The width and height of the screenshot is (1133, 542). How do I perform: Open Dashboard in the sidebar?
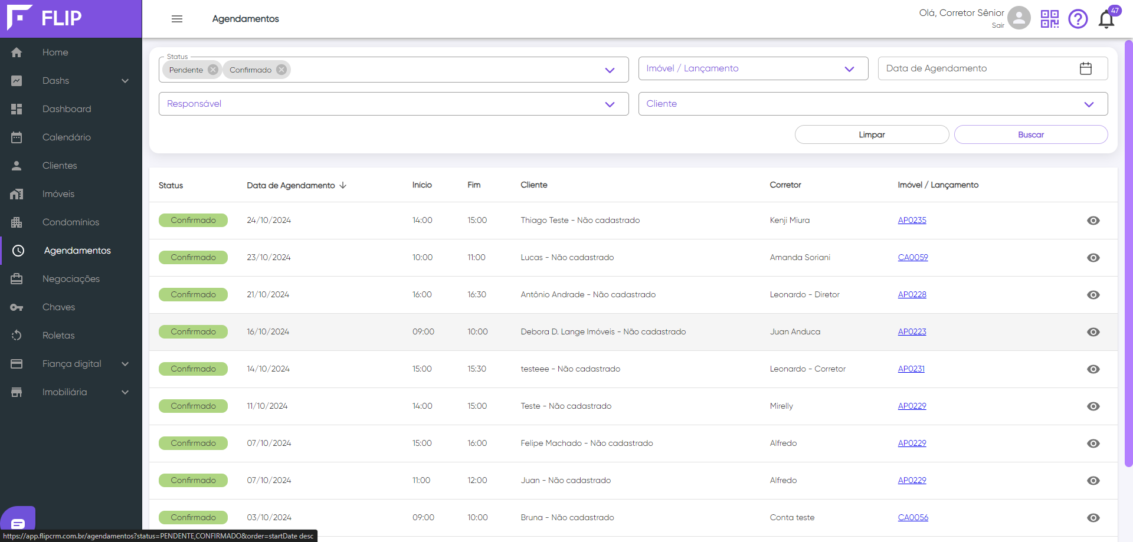coord(71,109)
